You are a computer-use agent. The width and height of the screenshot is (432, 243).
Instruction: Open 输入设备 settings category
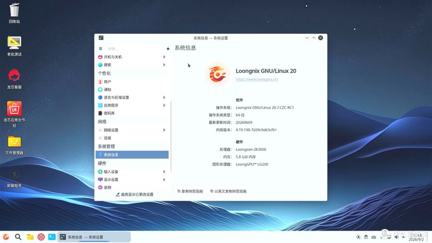point(132,172)
